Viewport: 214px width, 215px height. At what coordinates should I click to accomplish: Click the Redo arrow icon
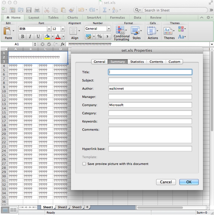[x=92, y=10]
